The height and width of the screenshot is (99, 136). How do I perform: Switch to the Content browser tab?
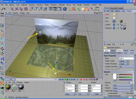coord(120,8)
